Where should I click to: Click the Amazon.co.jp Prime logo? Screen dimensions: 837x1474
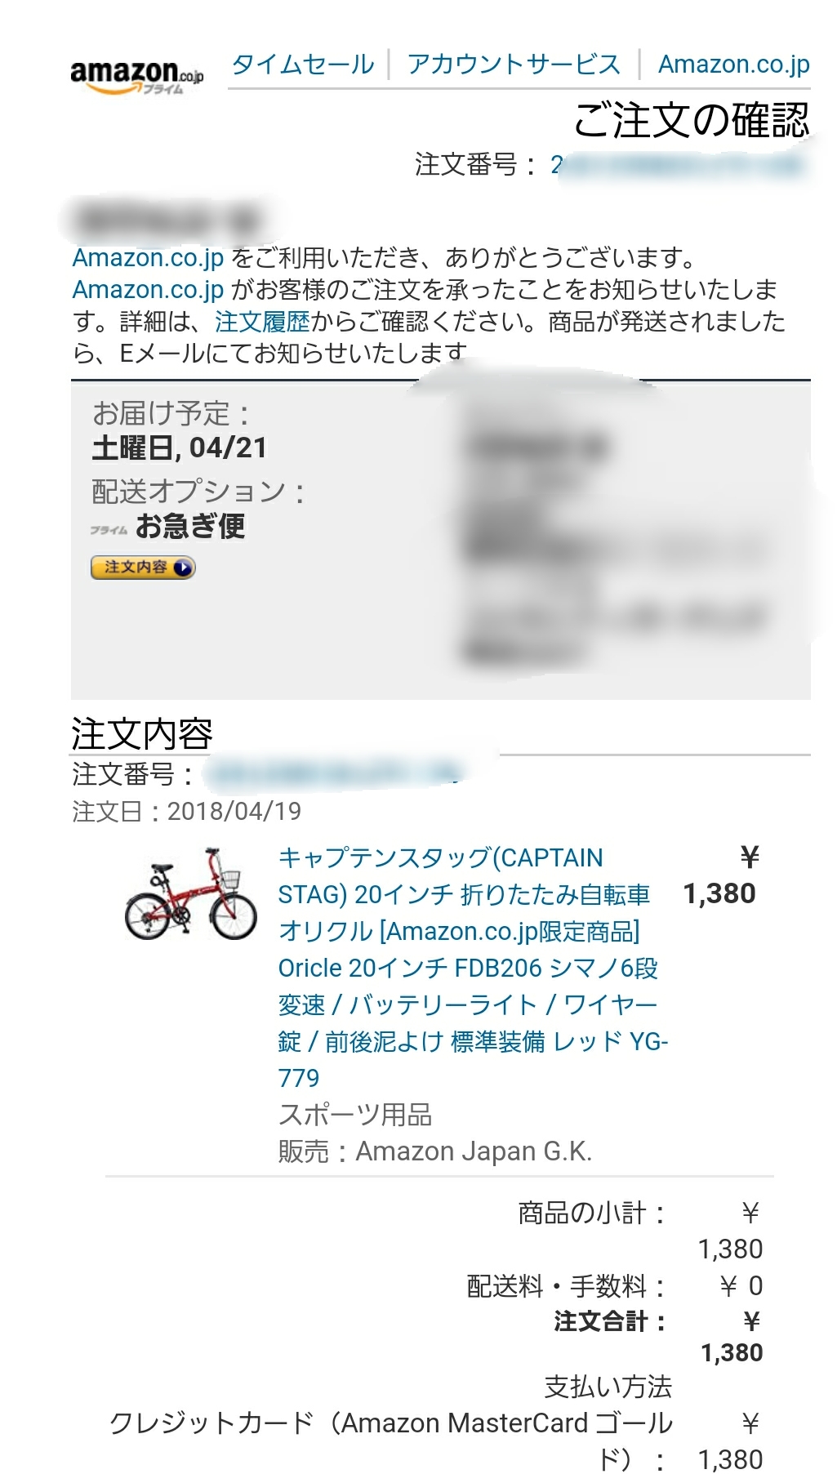click(136, 77)
